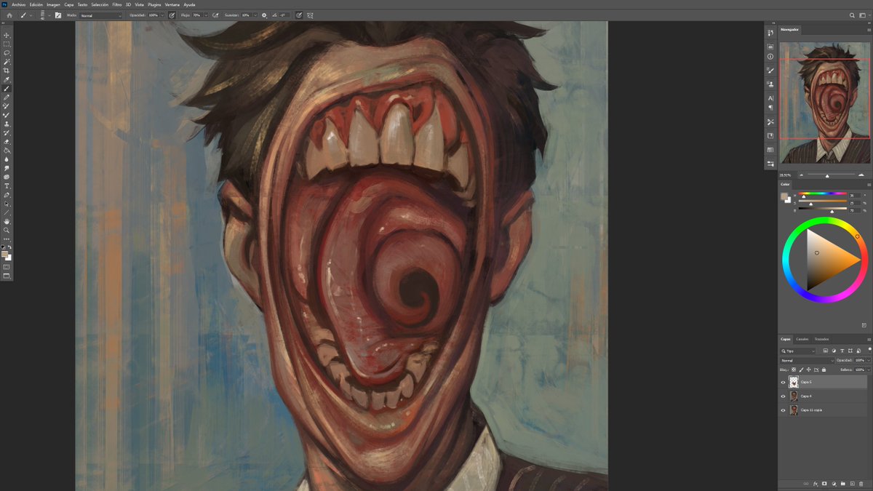
Task: Open the layer Opacidad dropdown
Action: (x=868, y=360)
